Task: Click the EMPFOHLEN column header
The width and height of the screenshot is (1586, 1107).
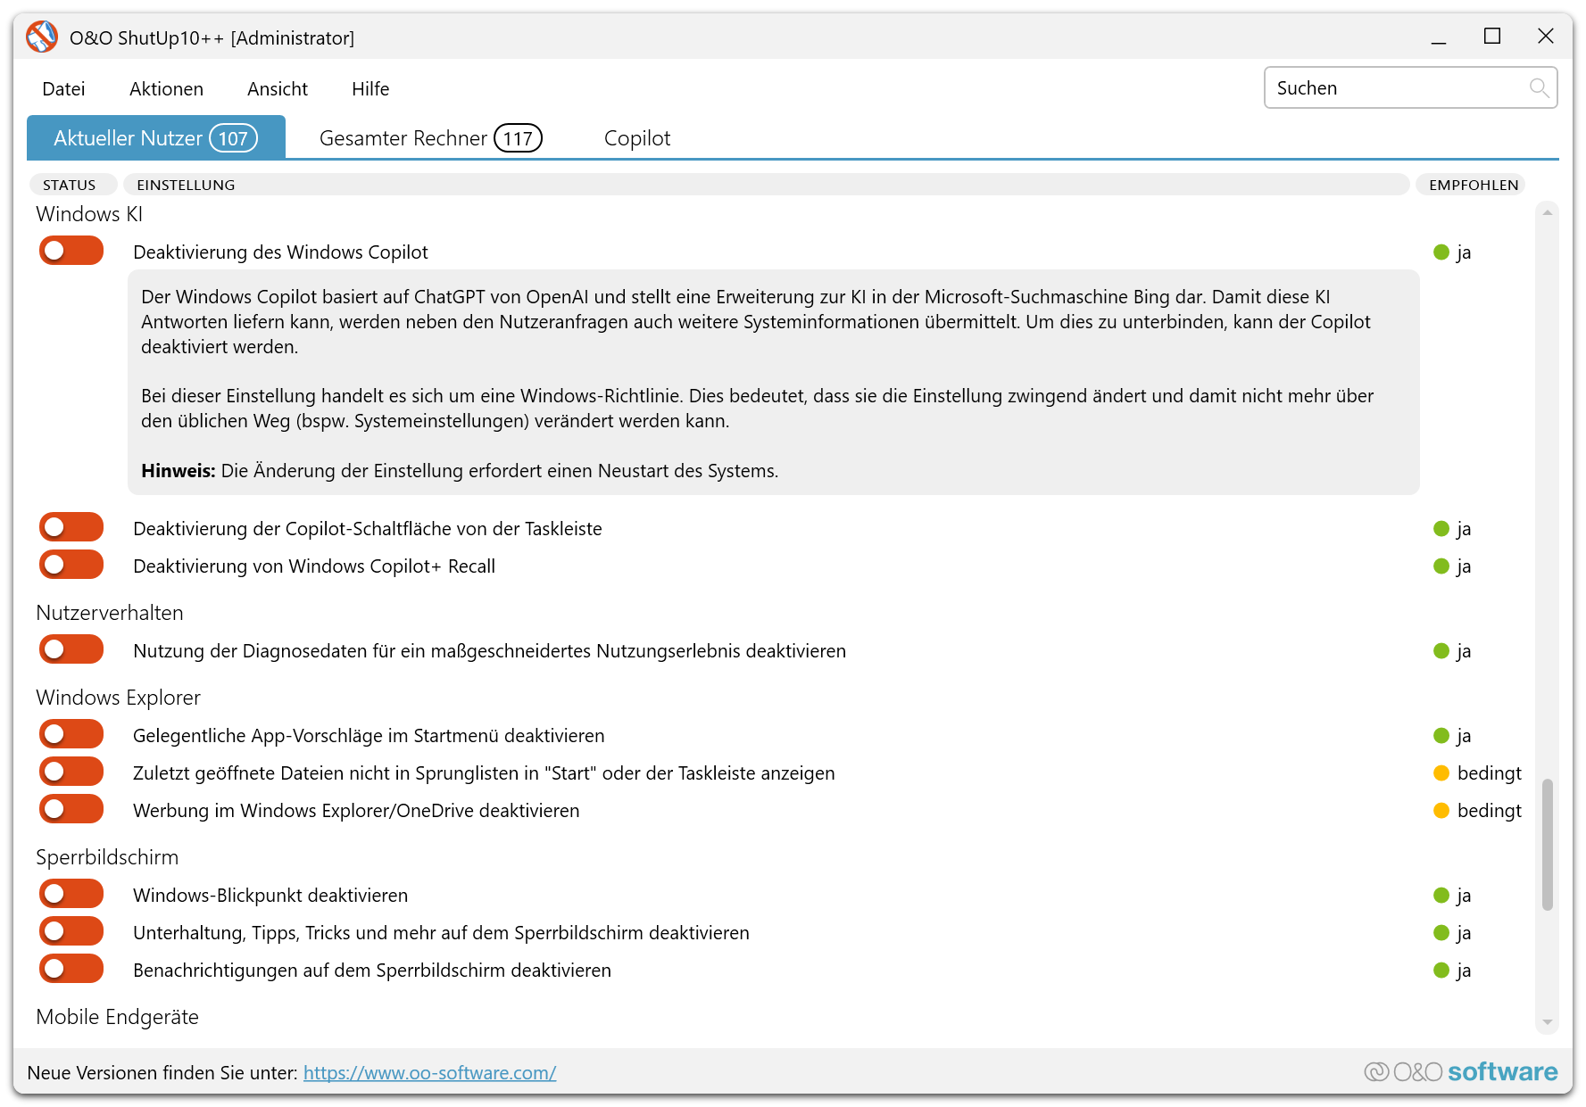Action: coord(1473,185)
